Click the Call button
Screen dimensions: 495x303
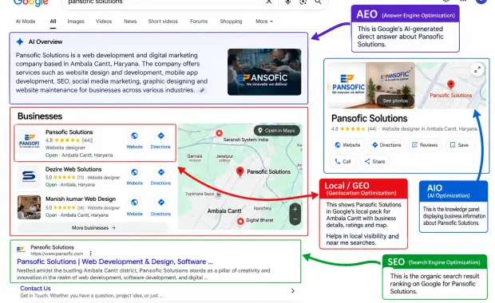pos(343,161)
